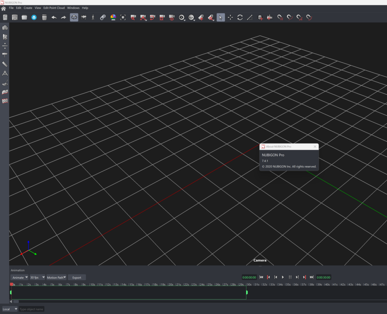
Task: Open the Edit Point Cloud menu
Action: pyautogui.click(x=54, y=8)
